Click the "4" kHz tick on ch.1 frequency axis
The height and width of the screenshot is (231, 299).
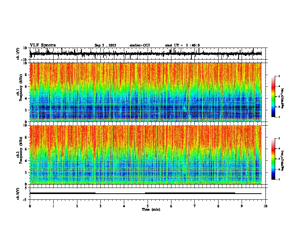[26, 99]
